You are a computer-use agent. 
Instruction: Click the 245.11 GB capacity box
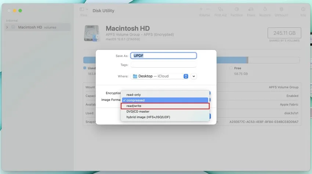click(284, 33)
